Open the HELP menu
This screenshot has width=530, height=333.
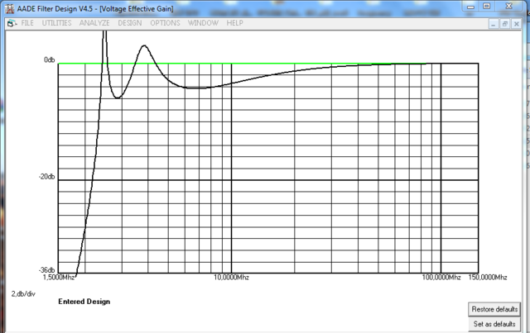[x=234, y=23]
